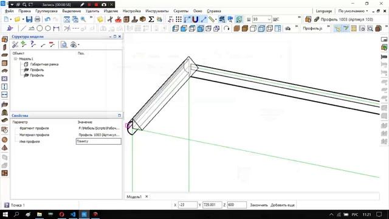Click the Sigma summary icon
Image resolution: width=389 pixels, height=219 pixels.
point(151,19)
